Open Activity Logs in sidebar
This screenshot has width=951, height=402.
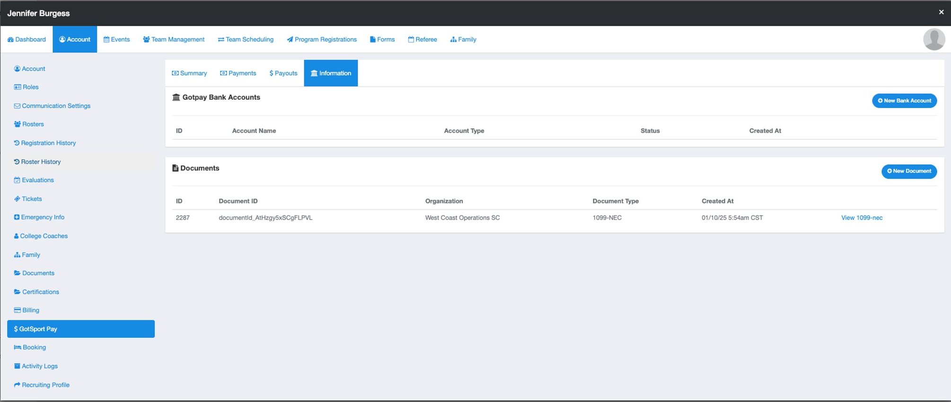coord(36,367)
